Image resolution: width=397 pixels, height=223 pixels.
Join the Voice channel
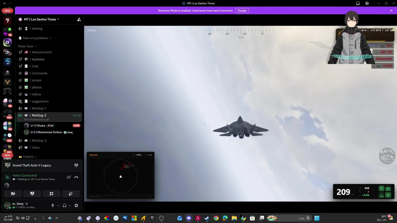click(50, 147)
